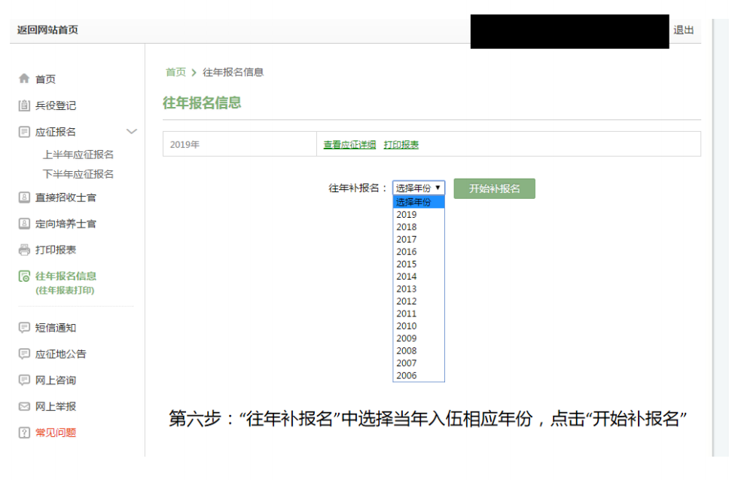Image resolution: width=729 pixels, height=480 pixels.
Task: Click the home icon beside 首页 in sidebar
Action: point(24,78)
